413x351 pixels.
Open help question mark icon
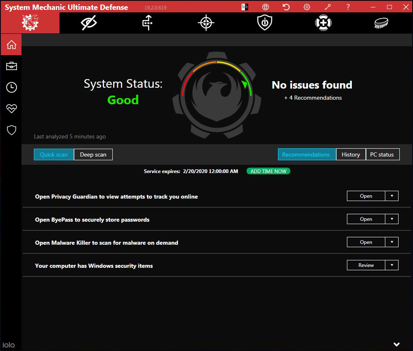tap(348, 7)
